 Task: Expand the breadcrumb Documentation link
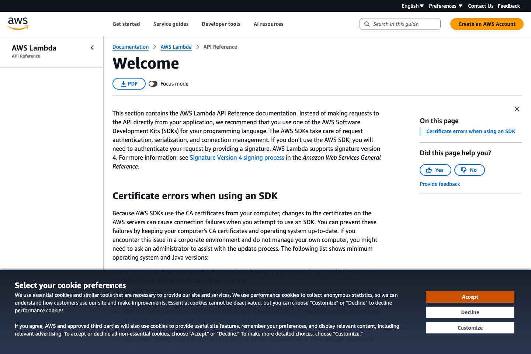(131, 47)
